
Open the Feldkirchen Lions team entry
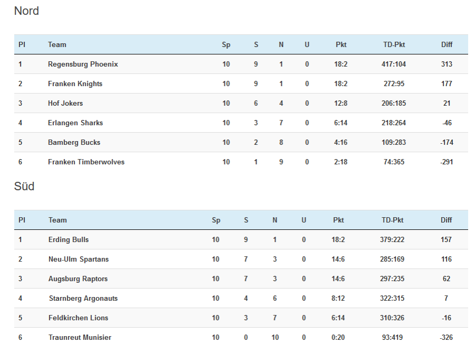[78, 318]
